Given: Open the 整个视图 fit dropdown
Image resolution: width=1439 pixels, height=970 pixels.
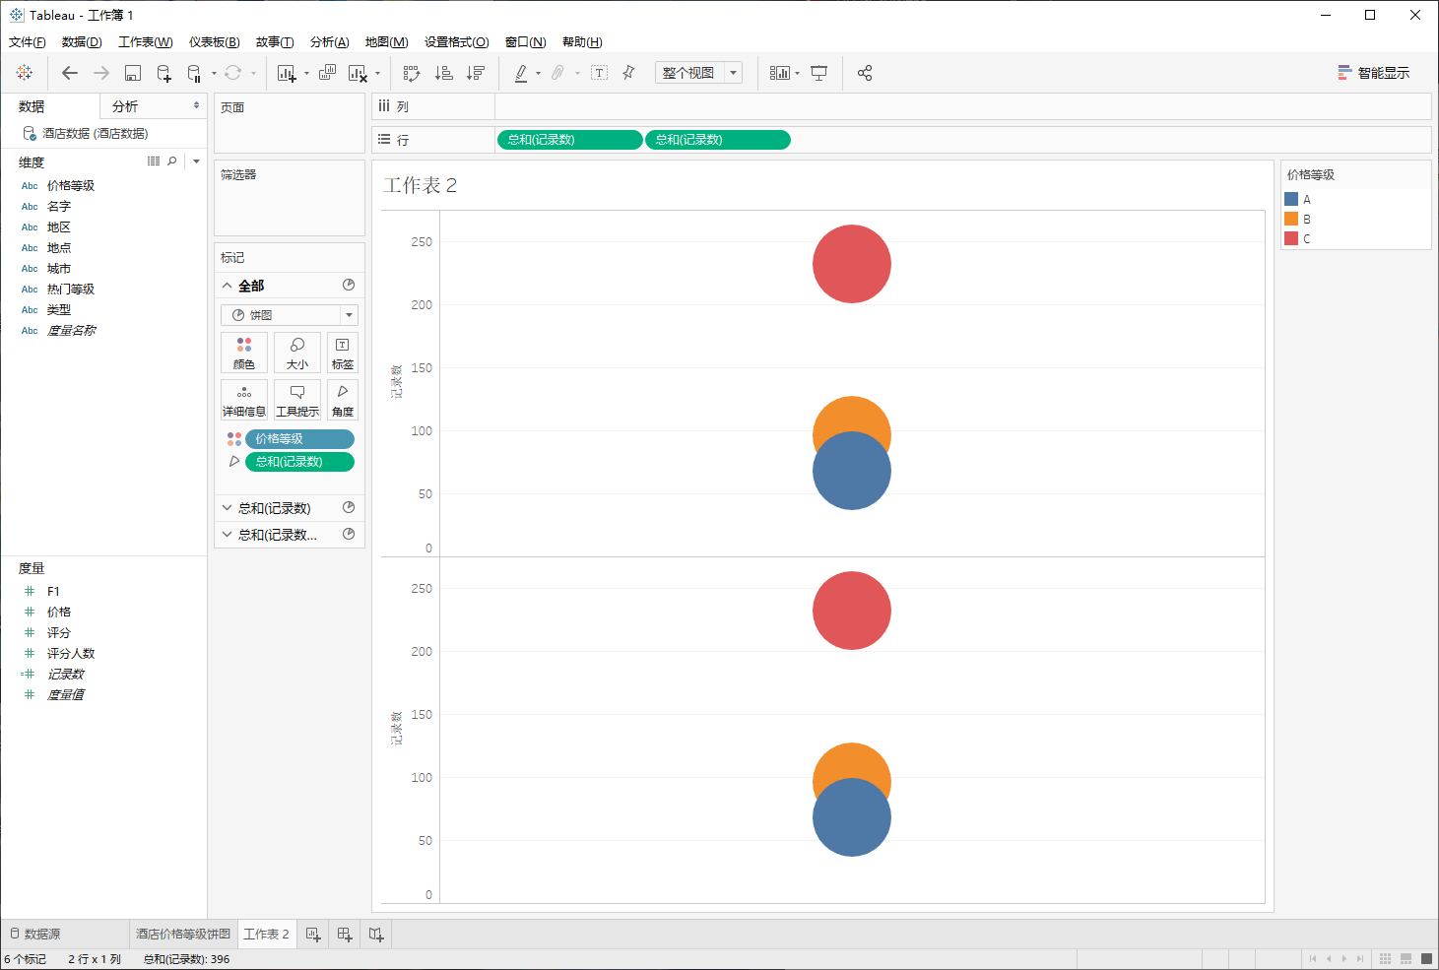Looking at the screenshot, I should click(734, 73).
